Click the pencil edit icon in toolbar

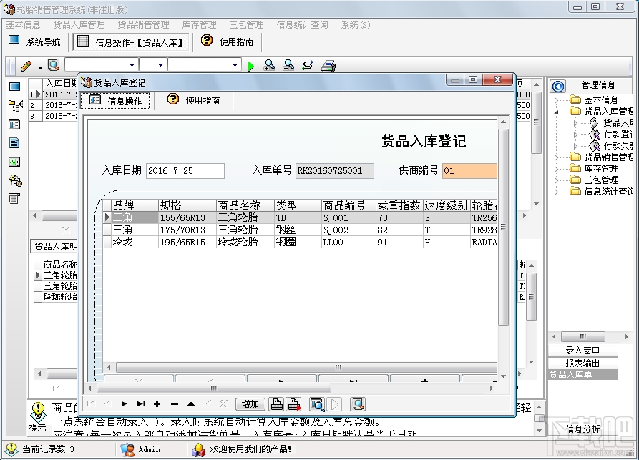[26, 66]
